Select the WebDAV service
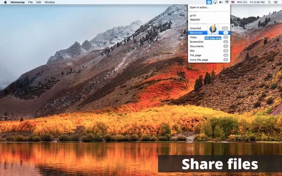Viewport: 282px width, 176px height. pos(195,20)
